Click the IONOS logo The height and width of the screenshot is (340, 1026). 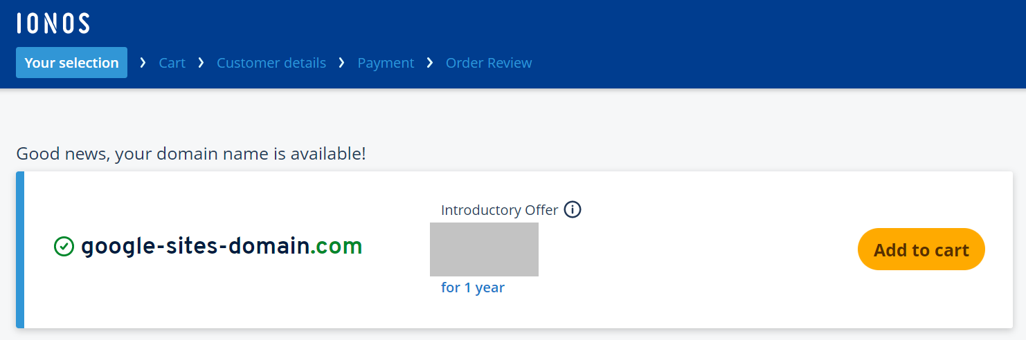[x=53, y=23]
